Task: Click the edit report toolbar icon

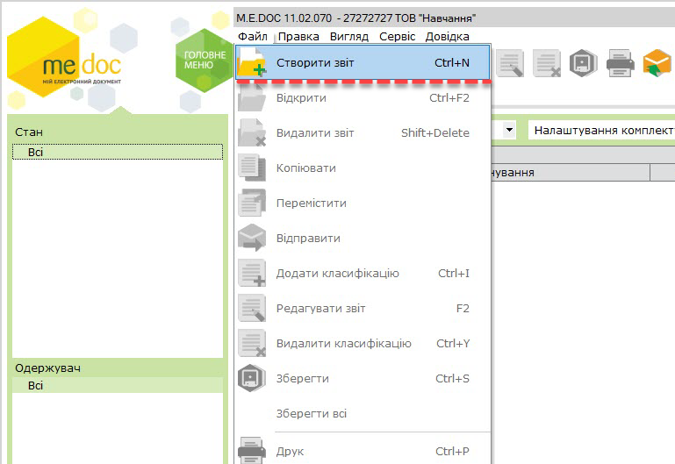Action: click(x=510, y=63)
